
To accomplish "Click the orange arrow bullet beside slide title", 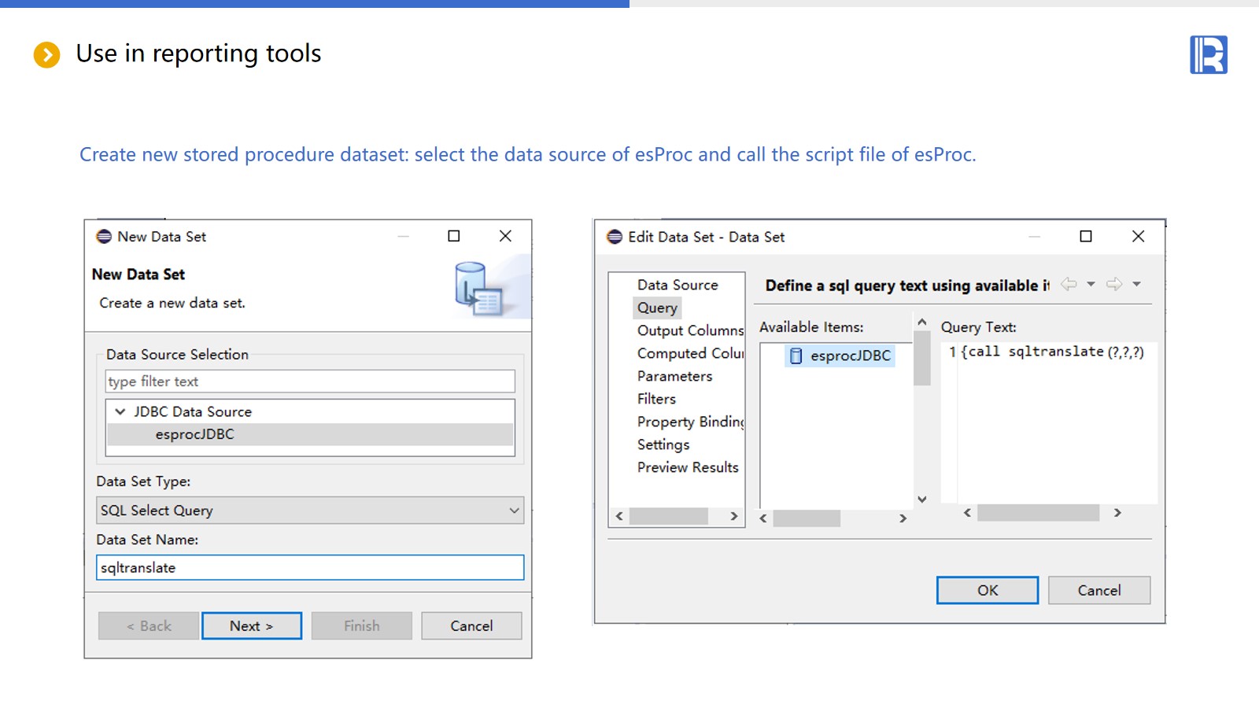I will [x=46, y=55].
